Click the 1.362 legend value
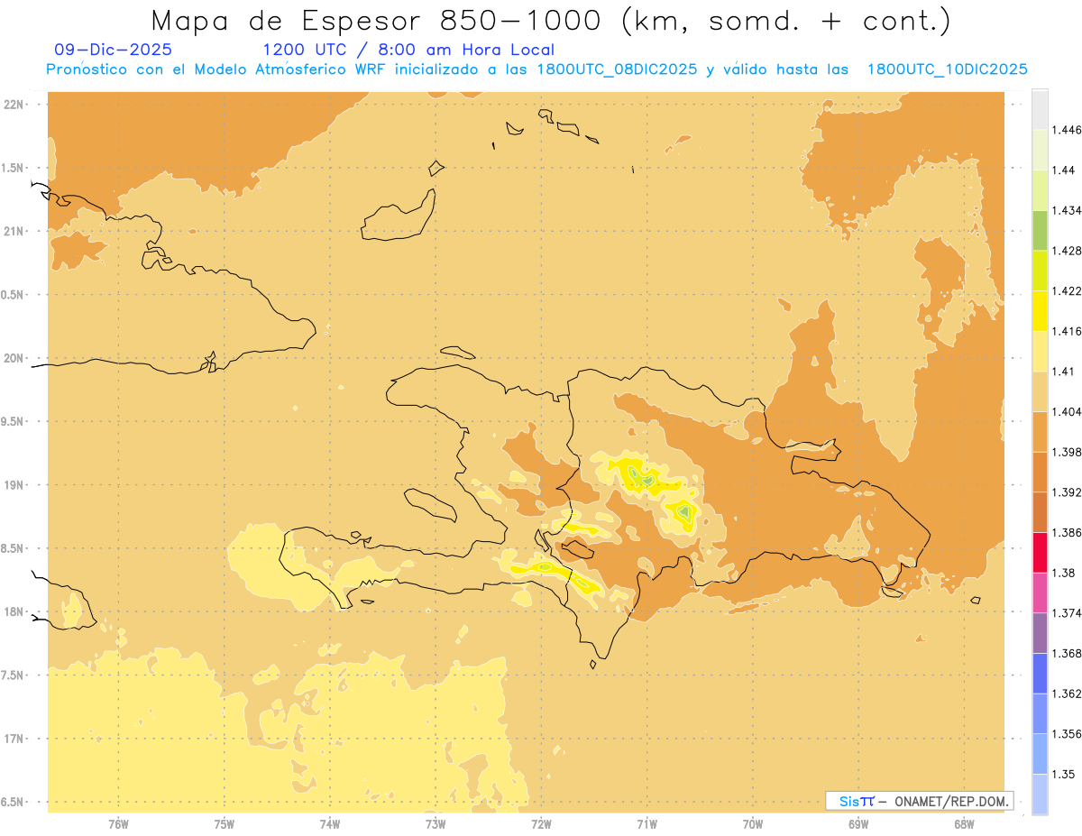 tap(1067, 694)
